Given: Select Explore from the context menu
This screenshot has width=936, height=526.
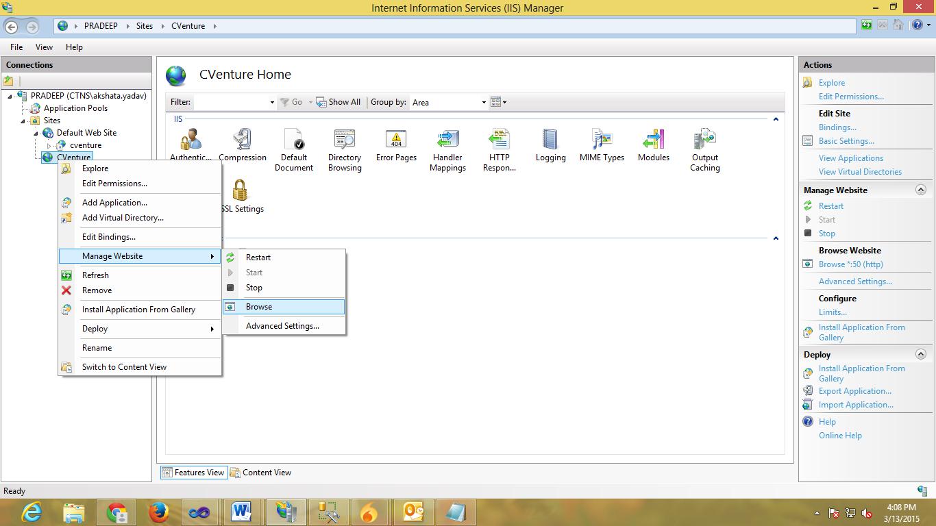Looking at the screenshot, I should 140,168.
